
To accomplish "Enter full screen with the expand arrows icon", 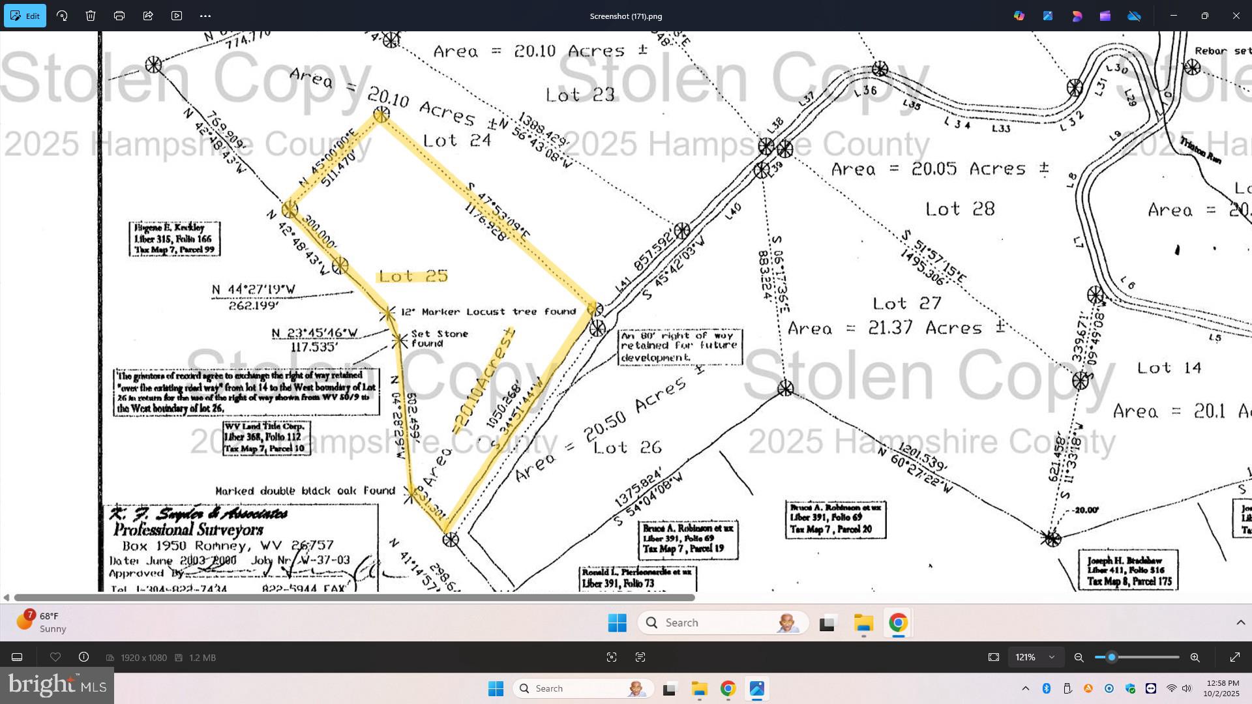I will pos(1235,657).
